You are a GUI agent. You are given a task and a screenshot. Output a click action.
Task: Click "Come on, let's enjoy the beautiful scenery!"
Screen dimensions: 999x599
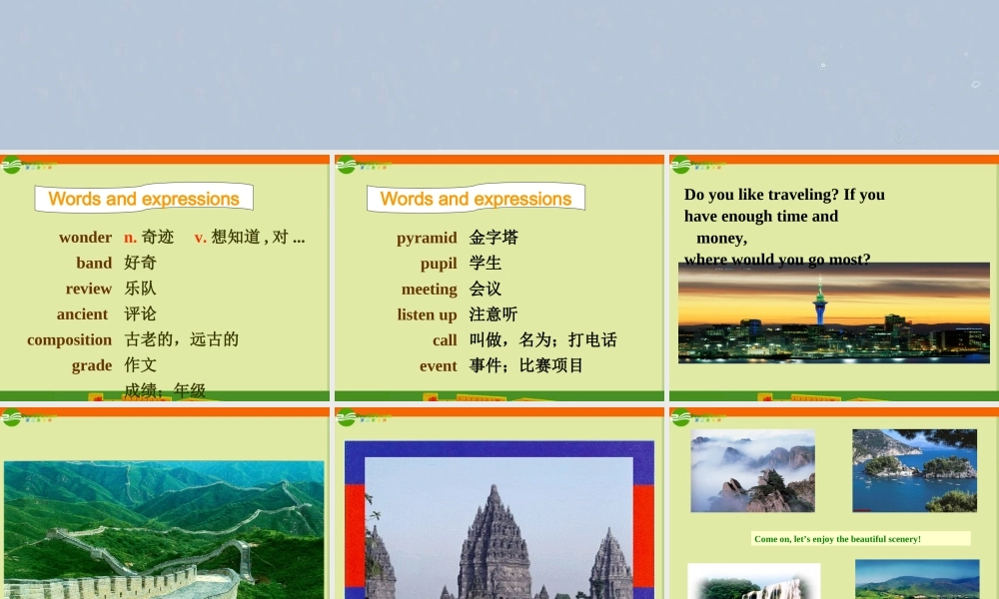pos(837,538)
